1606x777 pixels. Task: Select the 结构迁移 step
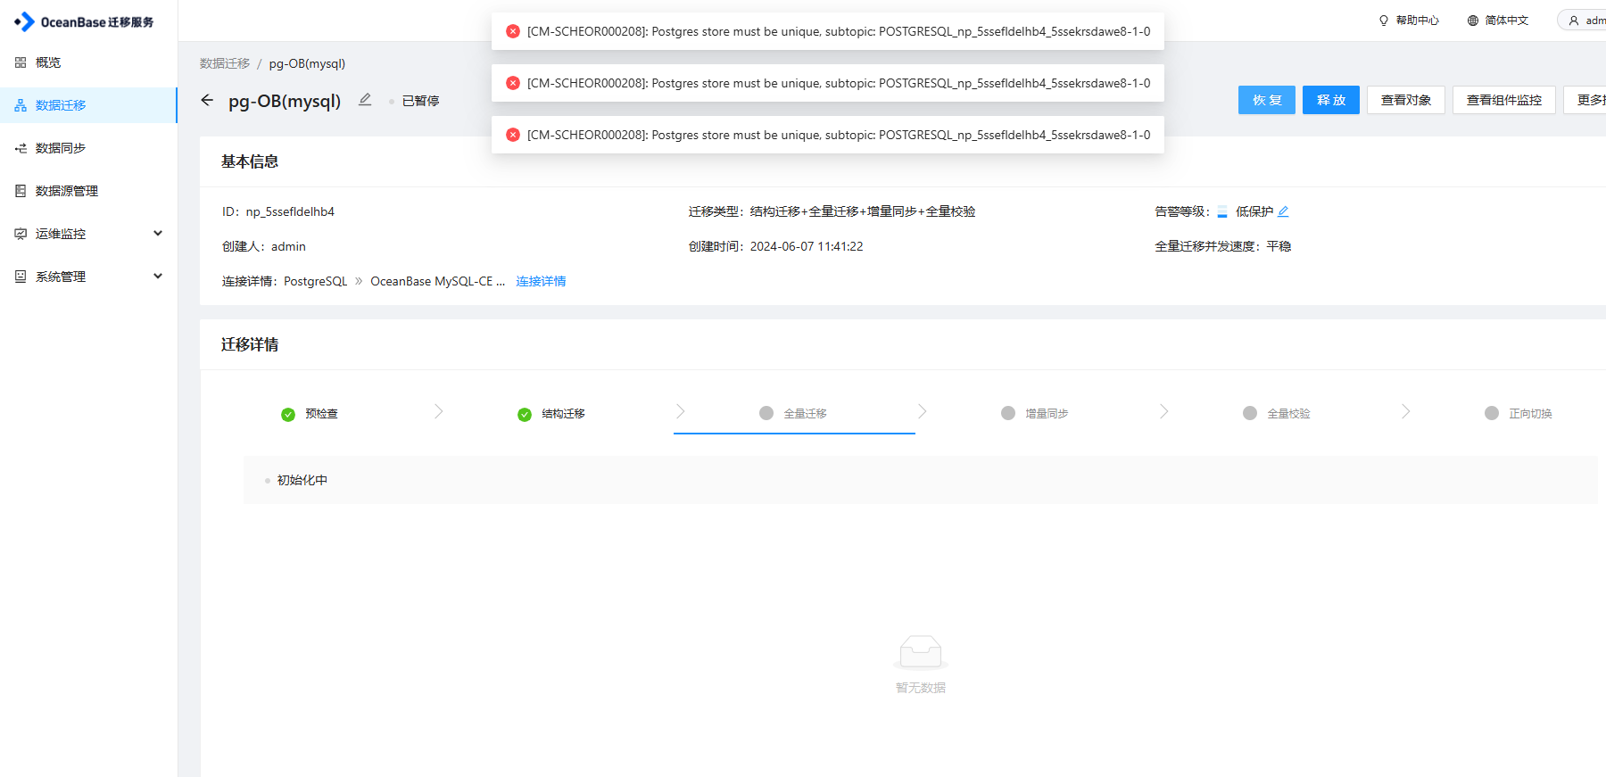click(x=551, y=414)
